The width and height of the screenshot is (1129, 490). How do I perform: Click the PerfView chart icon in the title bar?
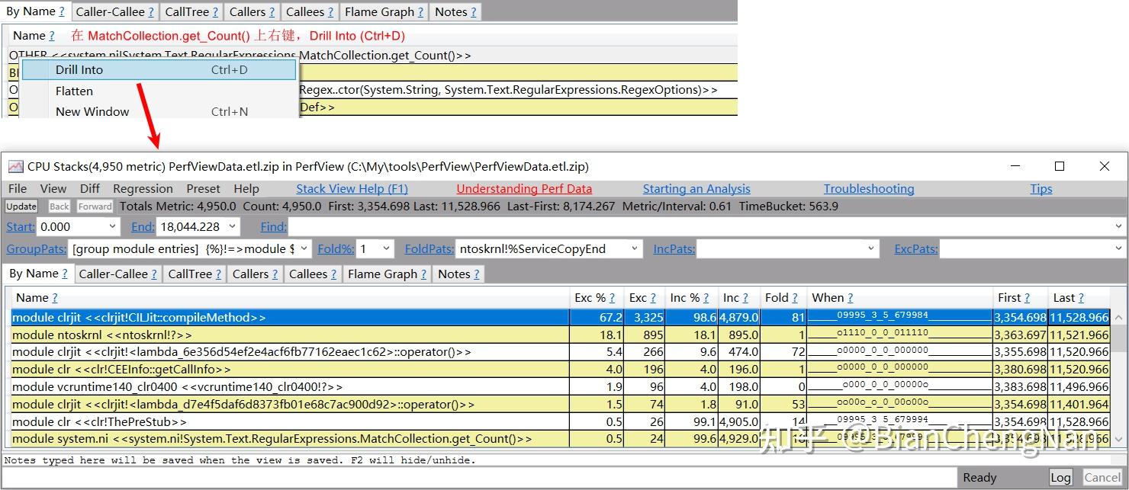click(15, 166)
